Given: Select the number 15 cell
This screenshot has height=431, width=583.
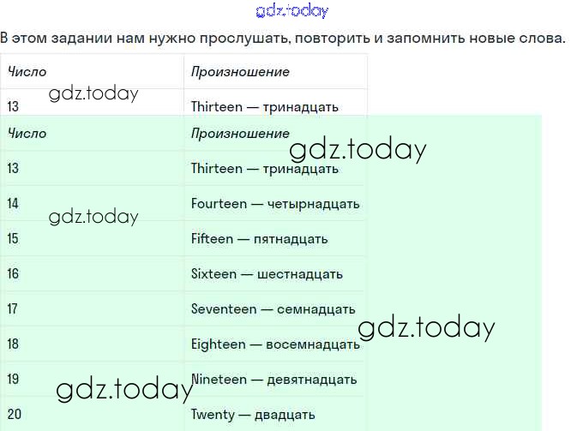Looking at the screenshot, I should pos(13,239).
